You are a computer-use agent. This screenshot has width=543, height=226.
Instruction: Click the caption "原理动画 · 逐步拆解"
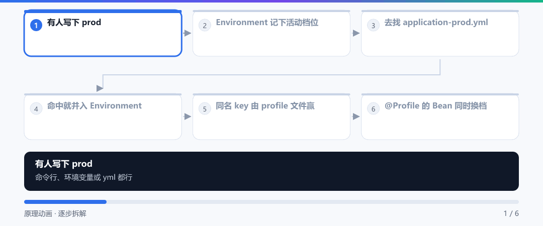click(55, 213)
